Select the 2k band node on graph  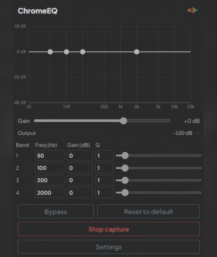[x=137, y=52]
